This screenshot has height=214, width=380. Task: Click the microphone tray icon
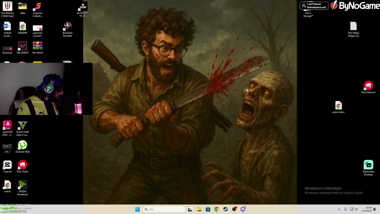345,209
